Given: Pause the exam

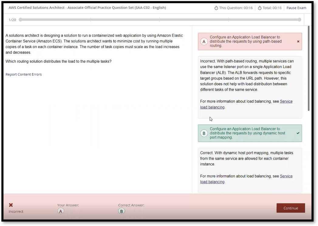Looking at the screenshot, I should [x=296, y=8].
